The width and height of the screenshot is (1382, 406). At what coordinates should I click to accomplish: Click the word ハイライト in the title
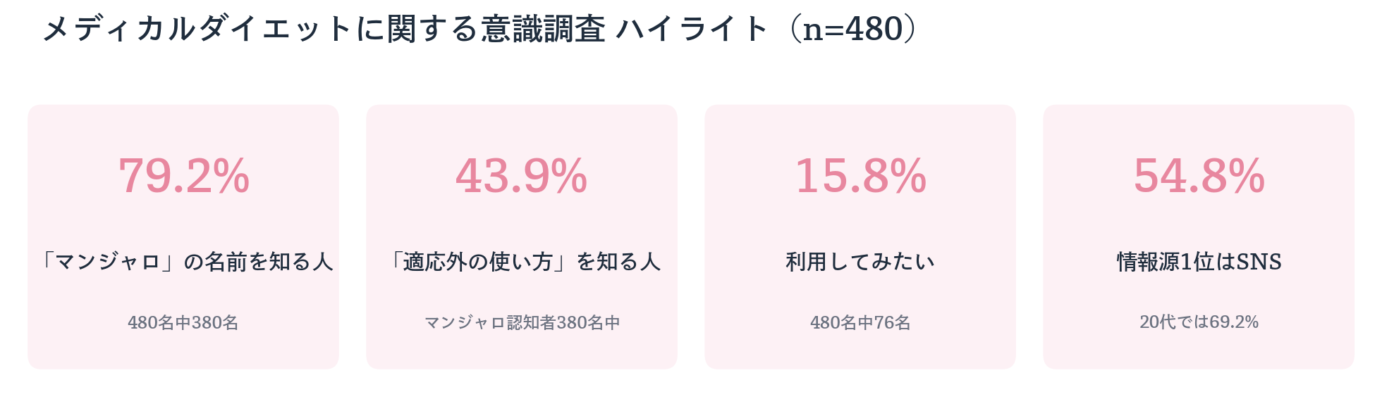[692, 30]
